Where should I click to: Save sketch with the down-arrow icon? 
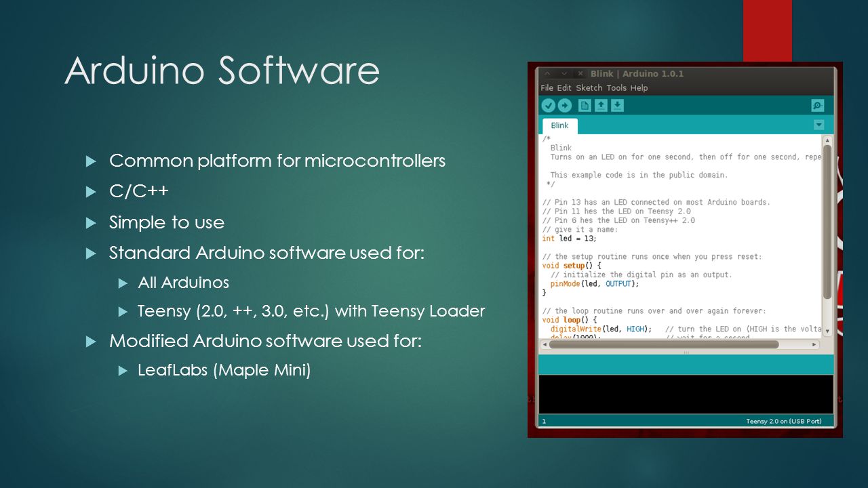[x=617, y=106]
